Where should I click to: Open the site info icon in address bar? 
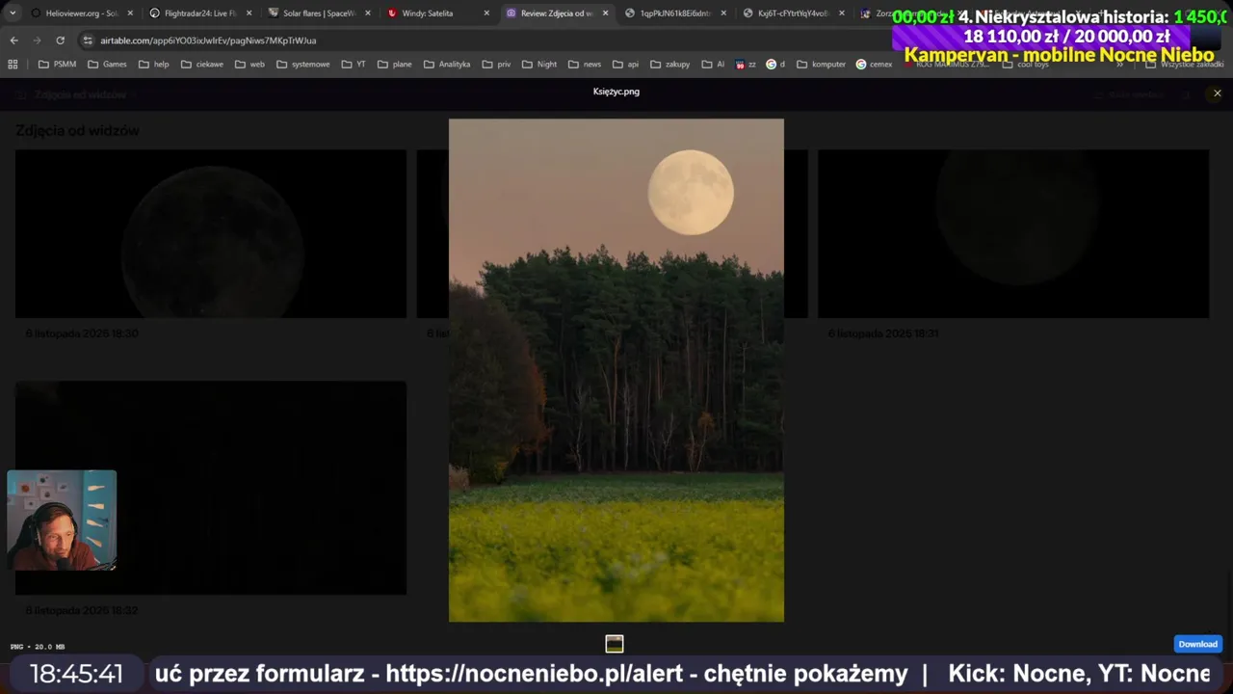(x=88, y=40)
